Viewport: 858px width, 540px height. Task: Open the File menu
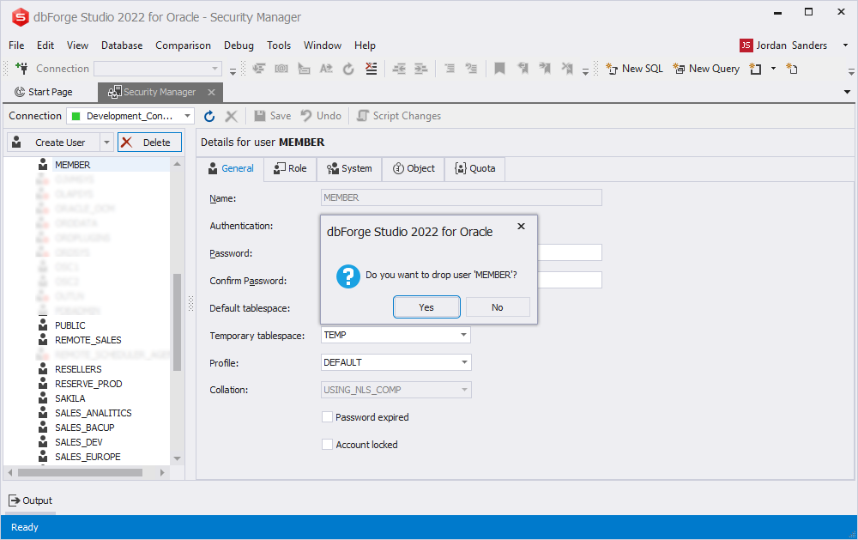(x=16, y=46)
